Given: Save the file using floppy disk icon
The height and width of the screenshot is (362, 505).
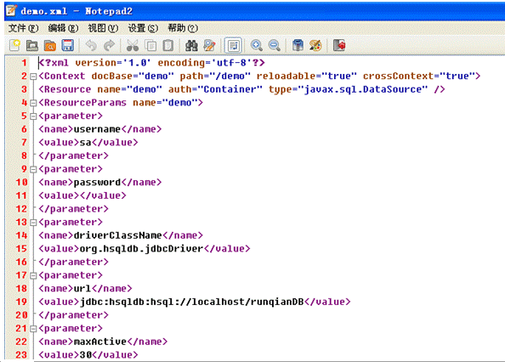Looking at the screenshot, I should point(68,45).
